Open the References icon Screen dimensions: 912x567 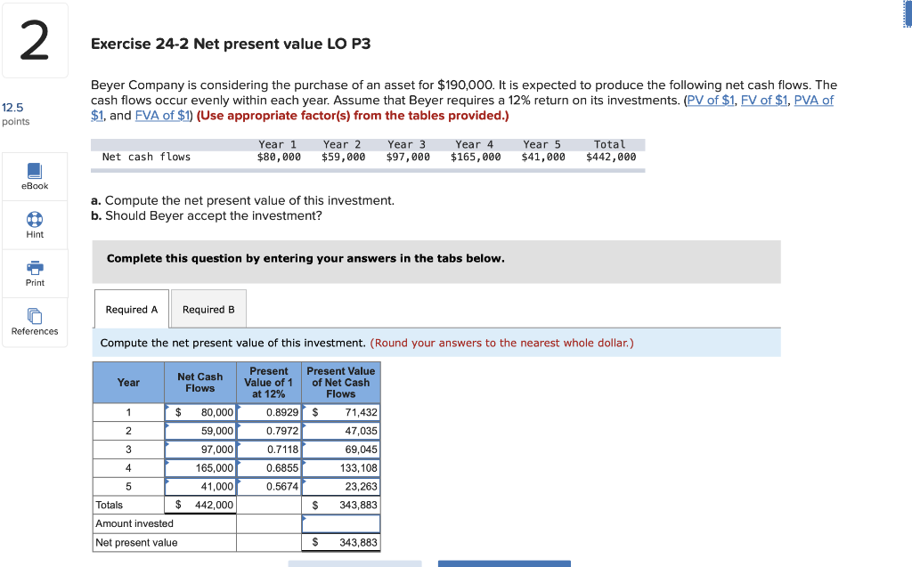[x=35, y=321]
